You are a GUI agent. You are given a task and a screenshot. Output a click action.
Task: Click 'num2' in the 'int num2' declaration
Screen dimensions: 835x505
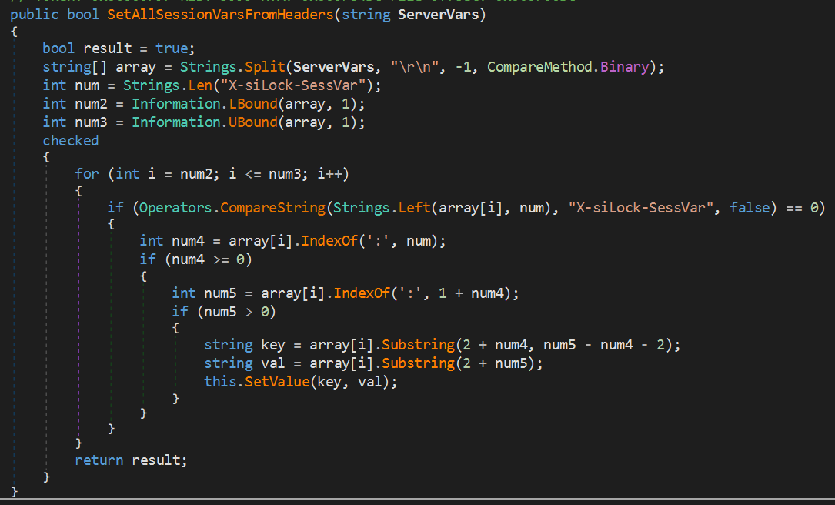[x=91, y=104]
